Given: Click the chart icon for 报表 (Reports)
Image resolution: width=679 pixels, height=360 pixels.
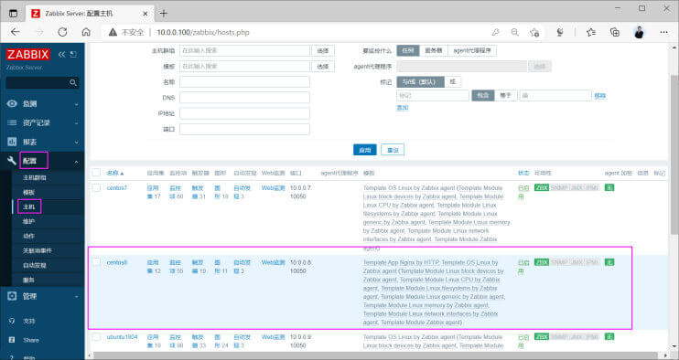Looking at the screenshot, I should [x=12, y=142].
